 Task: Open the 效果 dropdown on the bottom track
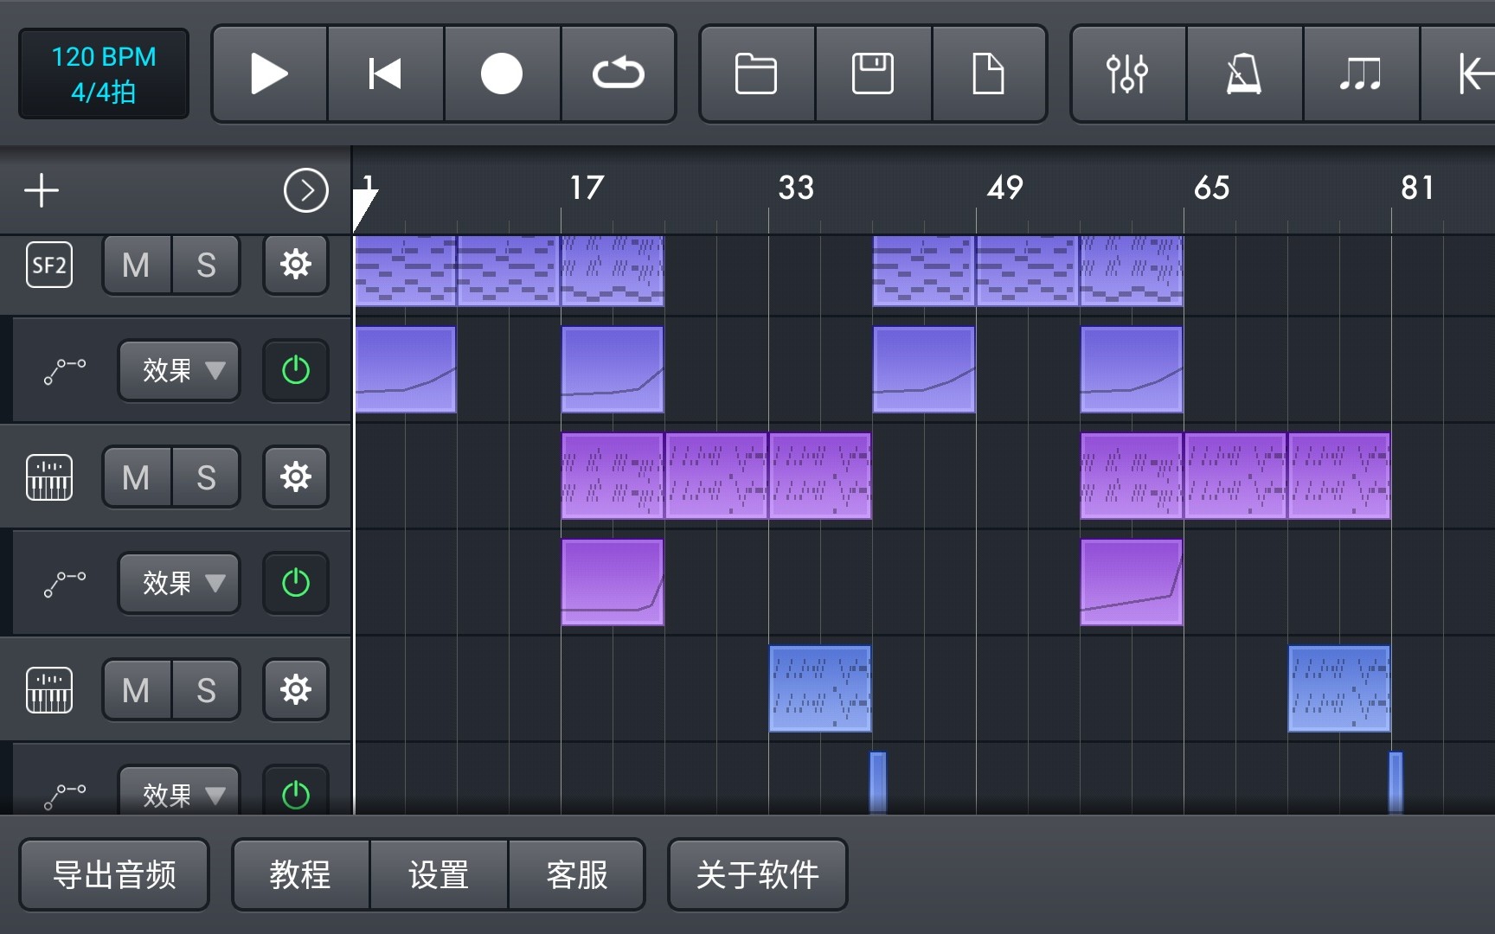[x=179, y=793]
